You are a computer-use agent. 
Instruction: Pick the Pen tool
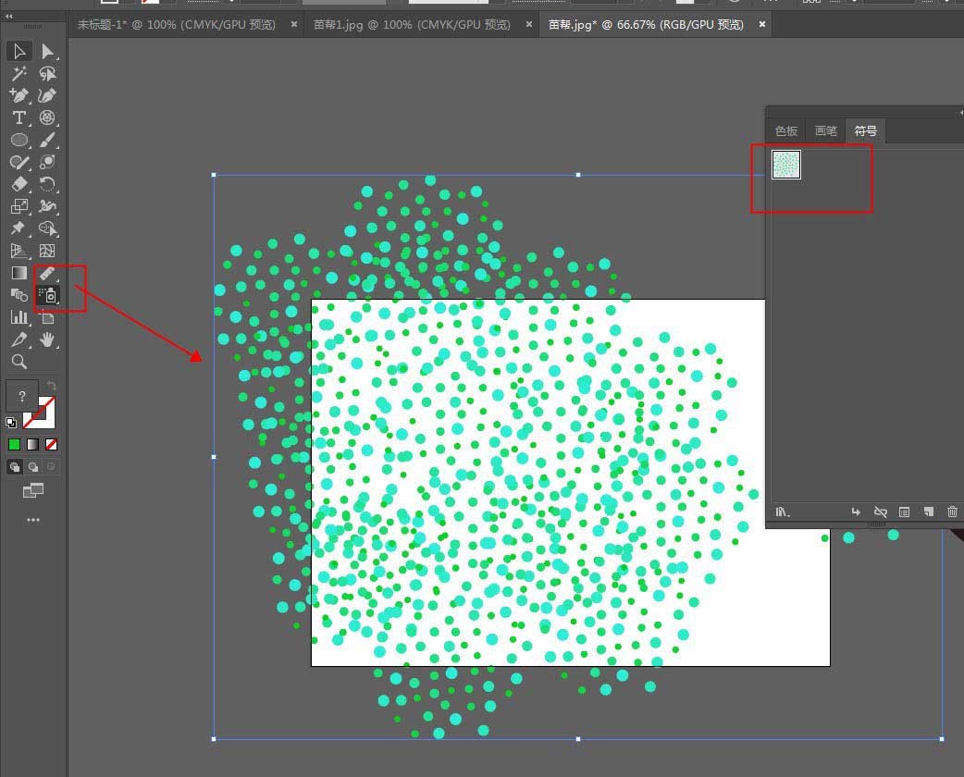click(19, 96)
